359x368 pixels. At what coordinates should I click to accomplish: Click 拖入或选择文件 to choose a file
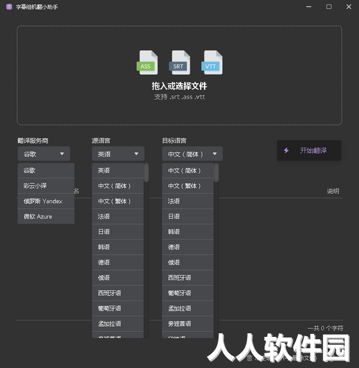click(x=180, y=86)
